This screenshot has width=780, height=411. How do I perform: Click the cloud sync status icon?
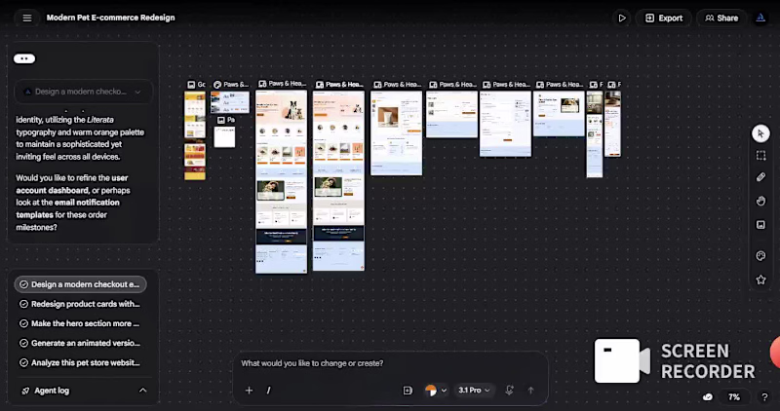708,396
